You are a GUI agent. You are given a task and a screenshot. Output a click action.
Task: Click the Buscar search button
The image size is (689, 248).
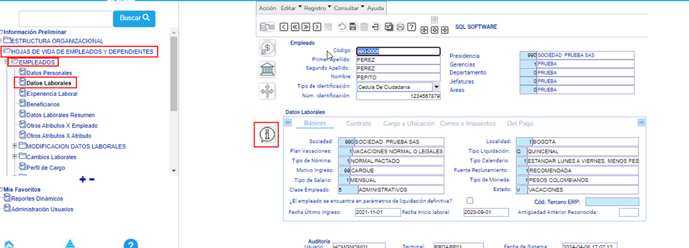pyautogui.click(x=134, y=18)
